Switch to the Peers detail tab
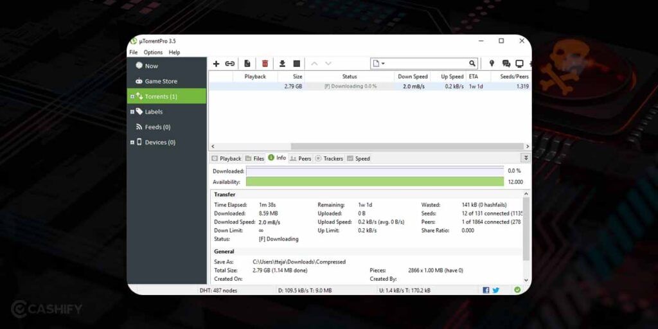 [x=301, y=159]
